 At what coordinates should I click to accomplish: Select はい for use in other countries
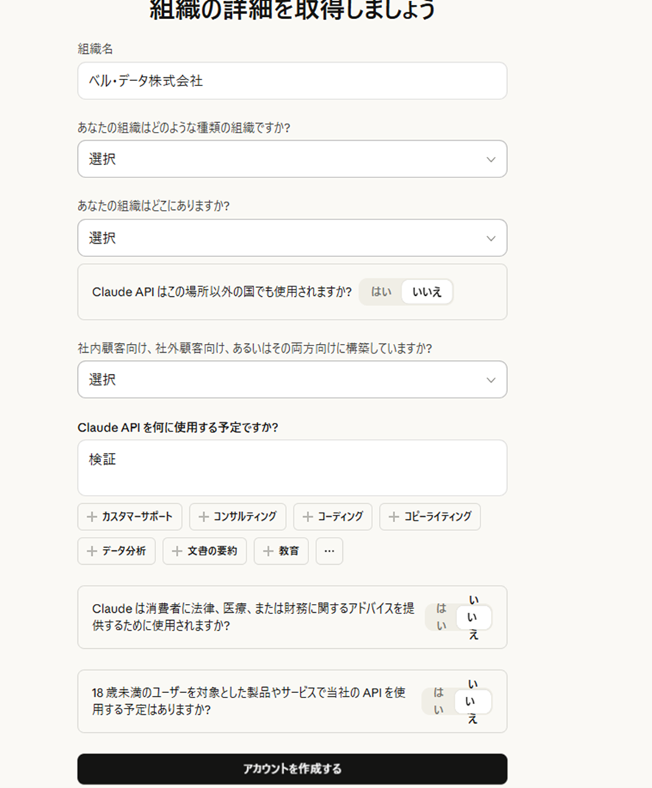[381, 292]
